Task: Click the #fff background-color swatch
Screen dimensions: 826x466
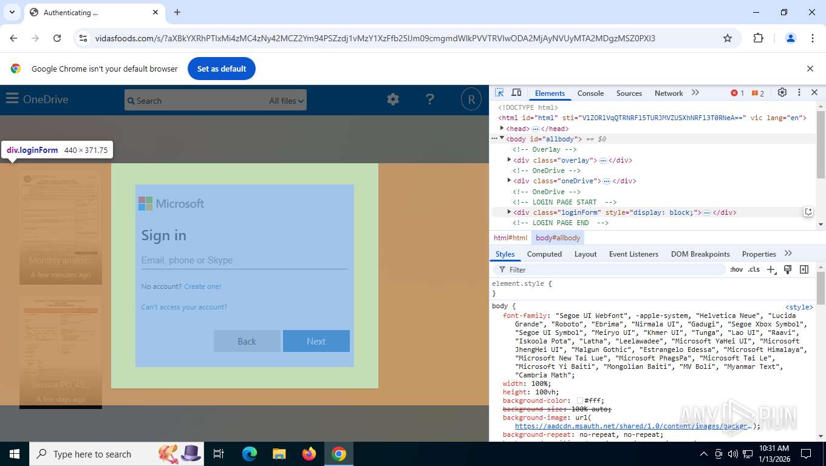Action: [580, 400]
